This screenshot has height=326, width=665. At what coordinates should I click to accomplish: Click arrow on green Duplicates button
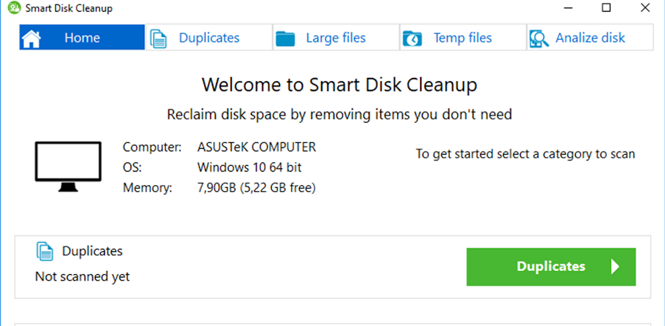pyautogui.click(x=615, y=266)
